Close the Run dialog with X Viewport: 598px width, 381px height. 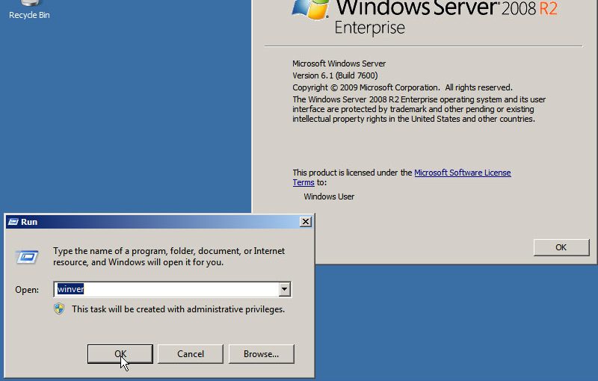click(306, 222)
